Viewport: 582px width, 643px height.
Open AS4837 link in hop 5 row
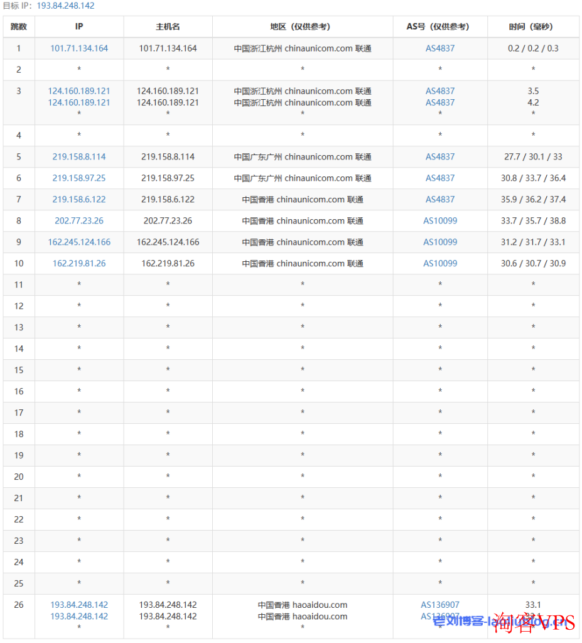(440, 156)
